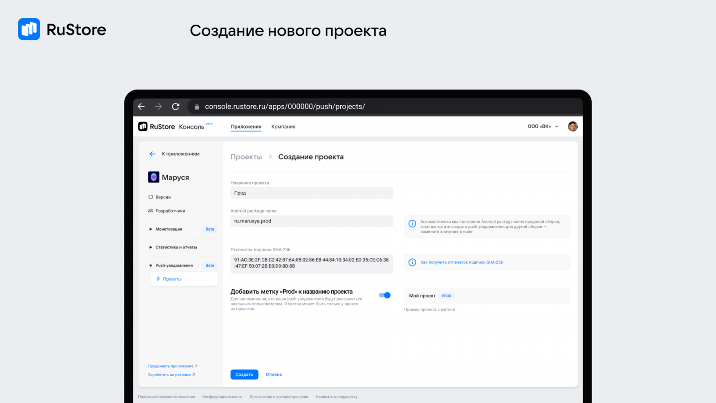Image resolution: width=716 pixels, height=403 pixels.
Task: Open the Пользовательское соглашение footer link
Action: click(x=166, y=397)
